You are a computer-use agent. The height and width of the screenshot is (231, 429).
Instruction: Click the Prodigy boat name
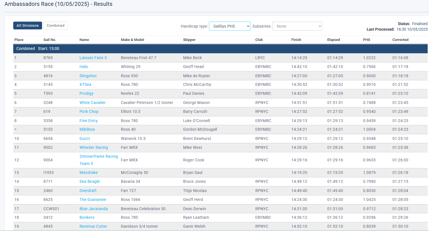pyautogui.click(x=86, y=93)
